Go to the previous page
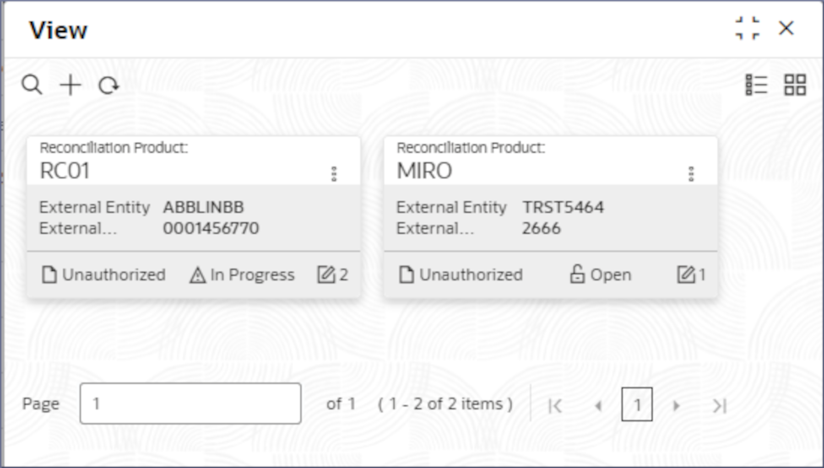This screenshot has height=468, width=824. 598,405
